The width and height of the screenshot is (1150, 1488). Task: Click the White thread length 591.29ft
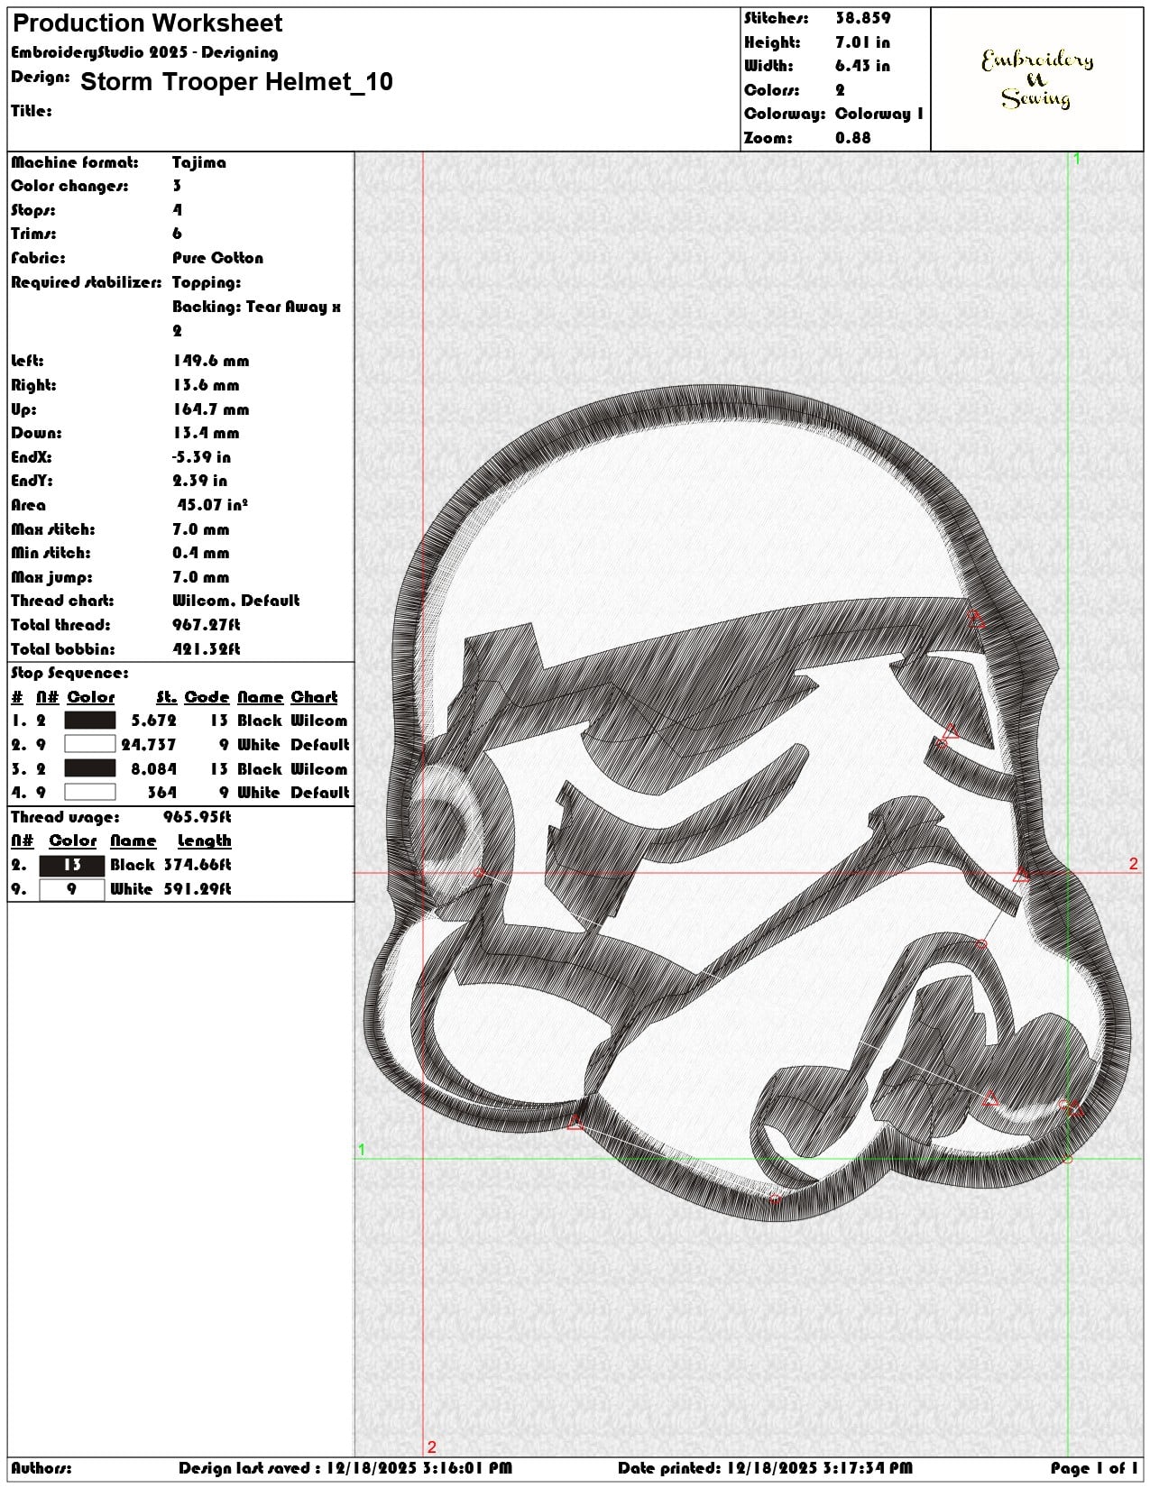[198, 889]
